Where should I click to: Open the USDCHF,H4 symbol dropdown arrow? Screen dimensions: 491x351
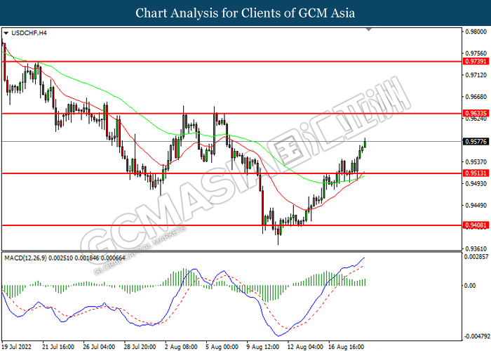pos(6,33)
